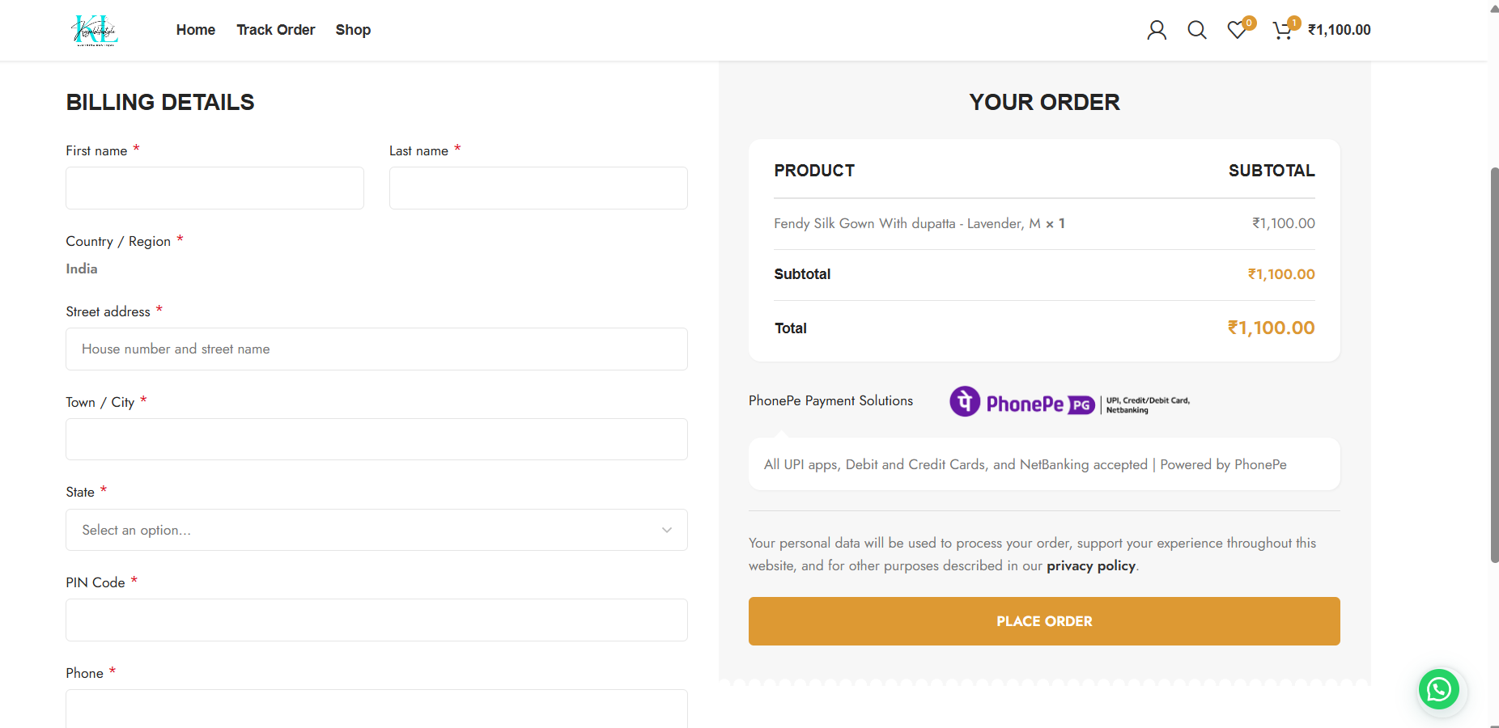This screenshot has height=728, width=1499.
Task: Click the State dropdown chevron arrow
Action: point(667,530)
